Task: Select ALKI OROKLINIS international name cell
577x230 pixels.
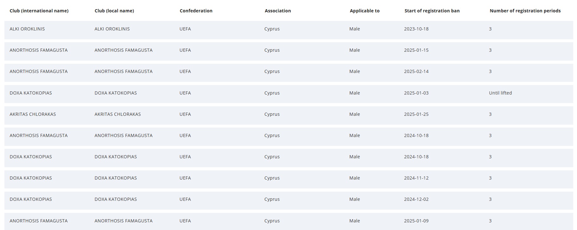Action: (27, 29)
